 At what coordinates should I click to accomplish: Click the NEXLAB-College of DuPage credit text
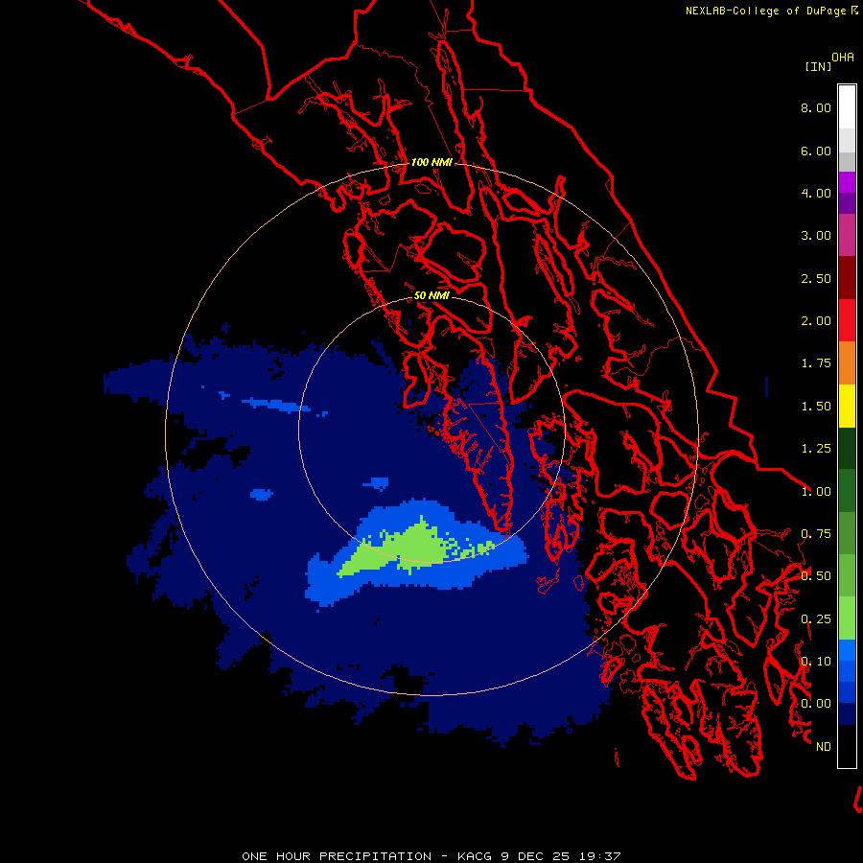[x=765, y=11]
